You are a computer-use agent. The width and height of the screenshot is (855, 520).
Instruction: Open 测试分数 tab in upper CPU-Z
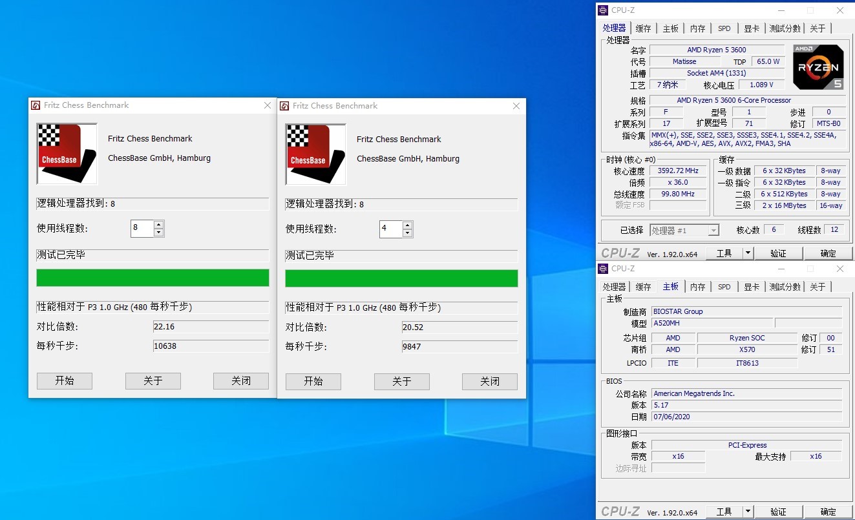(785, 28)
